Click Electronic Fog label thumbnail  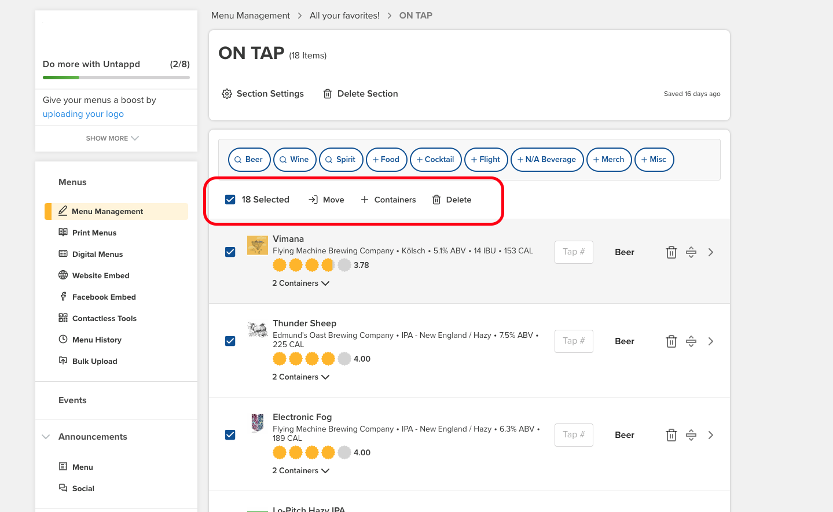[258, 423]
